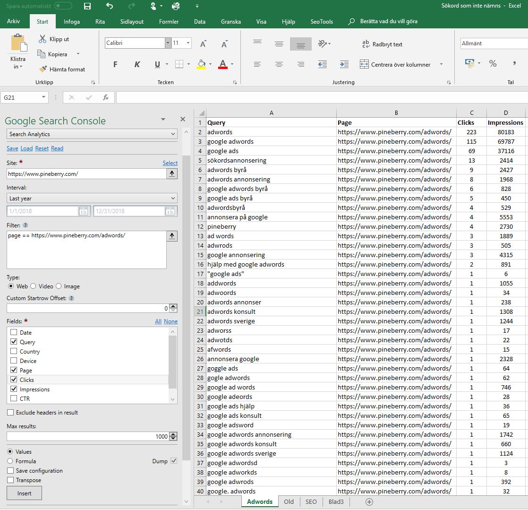Viewport: 528px width, 510px height.
Task: Check Save configuration checkbox
Action: (x=10, y=471)
